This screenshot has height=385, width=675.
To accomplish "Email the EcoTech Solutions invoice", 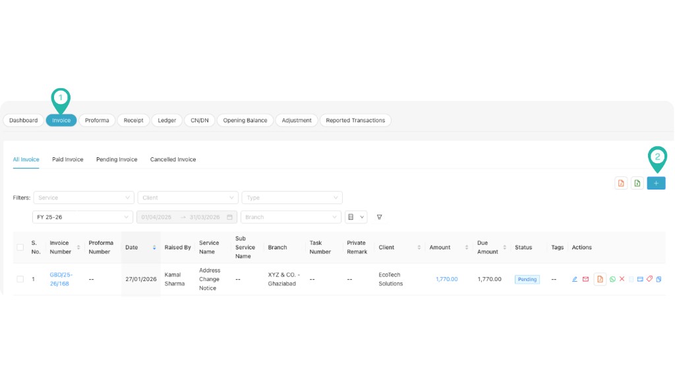I will point(586,278).
